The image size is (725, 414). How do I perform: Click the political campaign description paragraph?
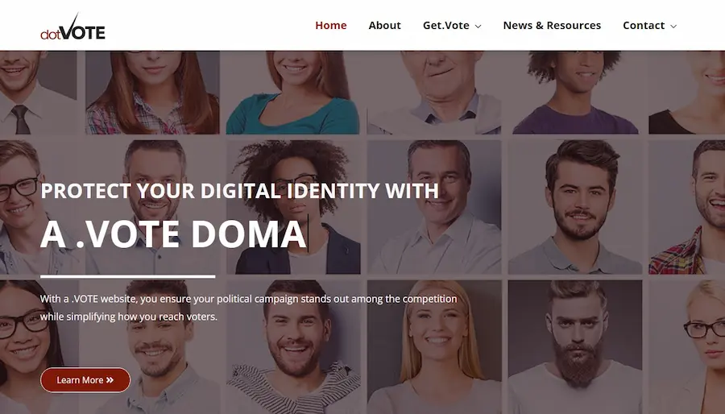coord(248,308)
